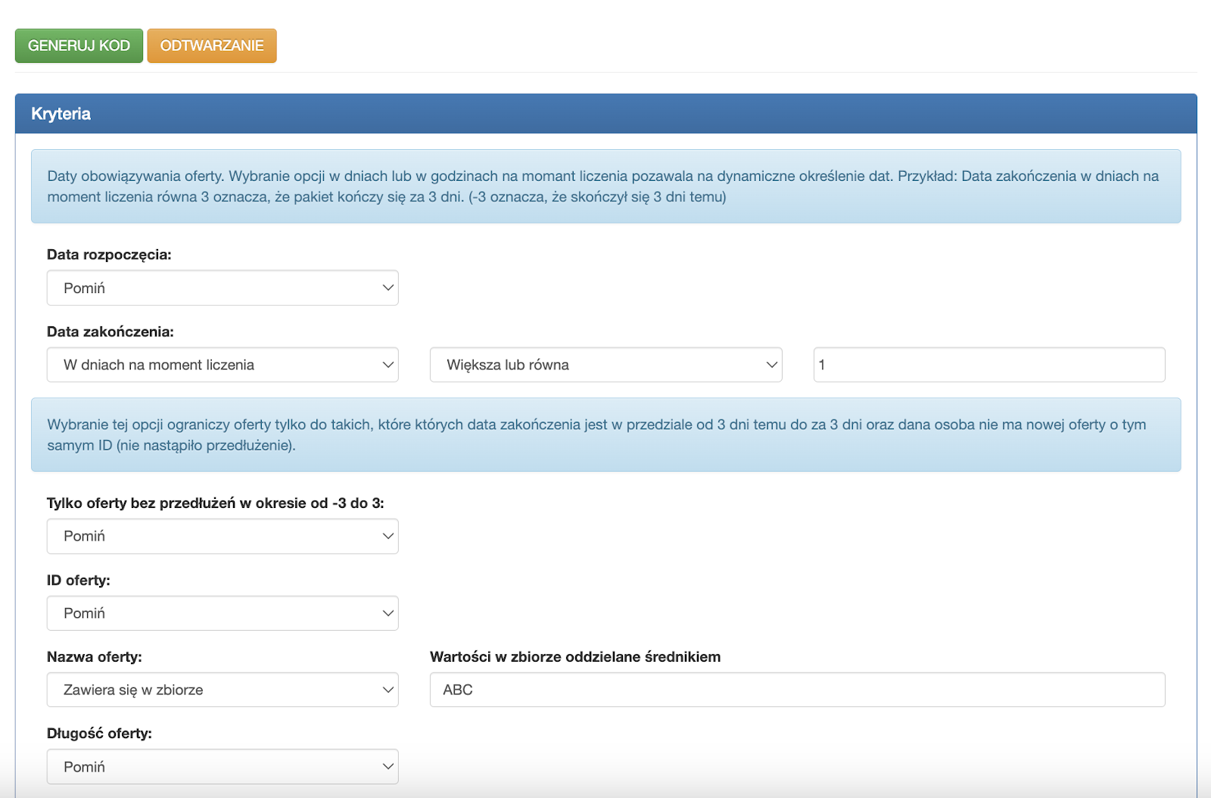The width and height of the screenshot is (1211, 798).
Task: Open the 'W dniach na moment liczenia' dropdown
Action: [x=223, y=365]
